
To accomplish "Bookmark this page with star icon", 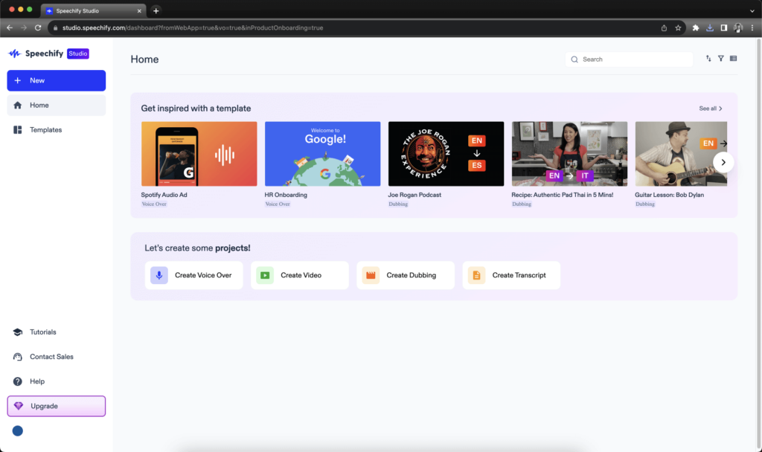I will [678, 28].
